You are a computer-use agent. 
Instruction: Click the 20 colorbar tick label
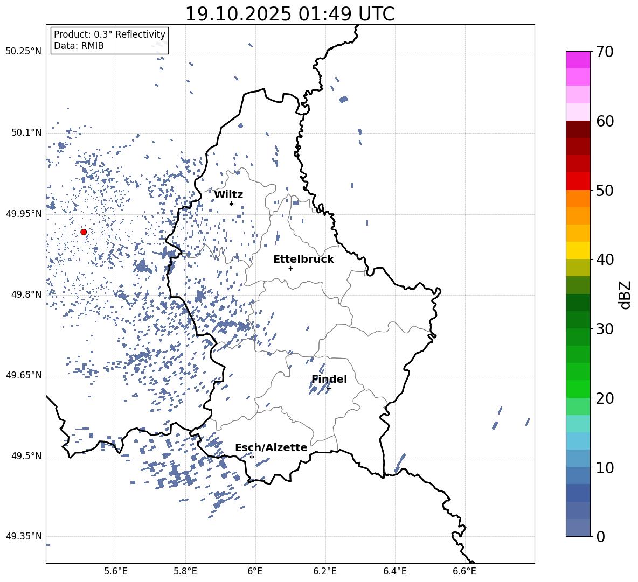point(605,398)
